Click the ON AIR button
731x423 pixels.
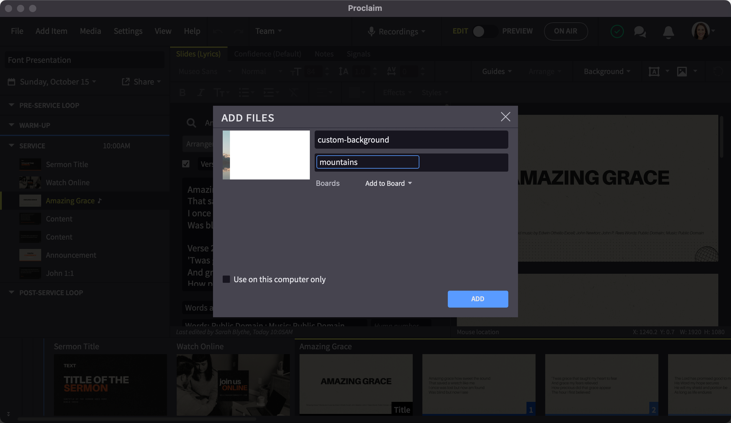click(x=565, y=31)
